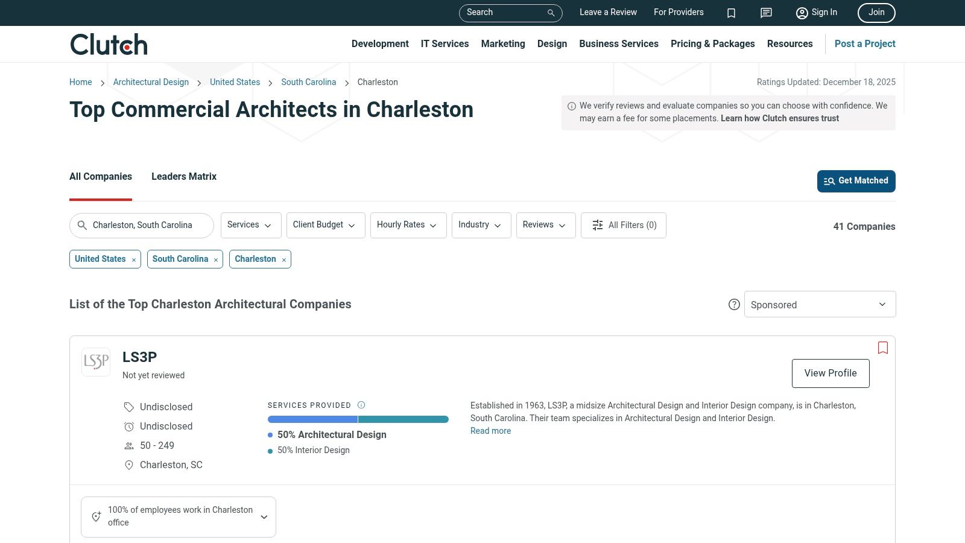Screen dimensions: 965x543
Task: Click the Clutch logo
Action: coord(108,43)
